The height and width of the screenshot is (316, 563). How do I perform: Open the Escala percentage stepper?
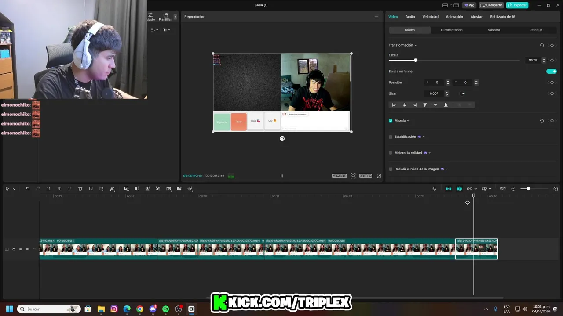(x=544, y=60)
